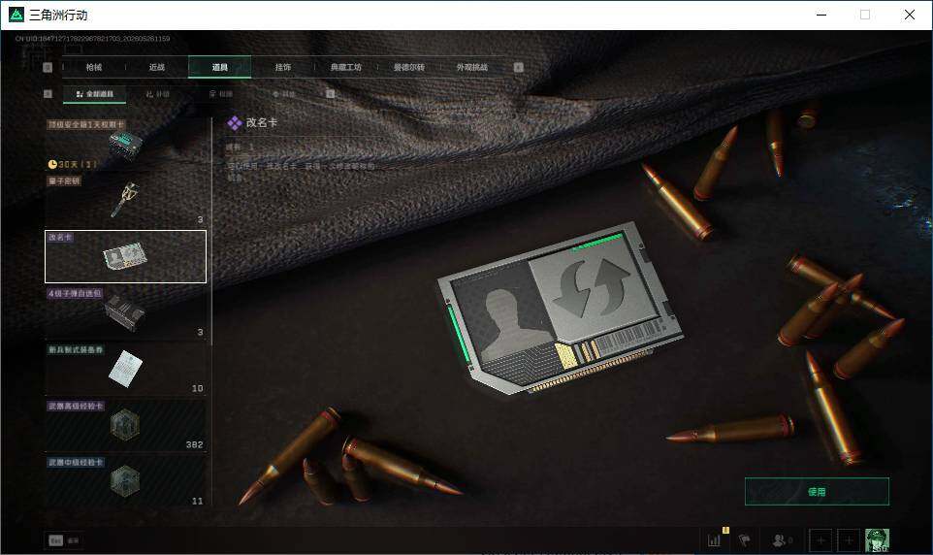Switch to the 近战 tab
Viewport: 933px width, 555px height.
[x=157, y=67]
